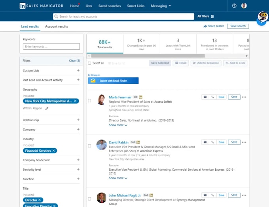
Task: Click phone icon for David Rabkin
Action: [213, 142]
